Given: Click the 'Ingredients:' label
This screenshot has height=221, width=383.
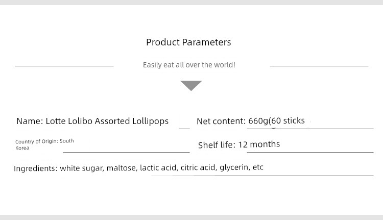Looking at the screenshot, I should click(36, 168).
